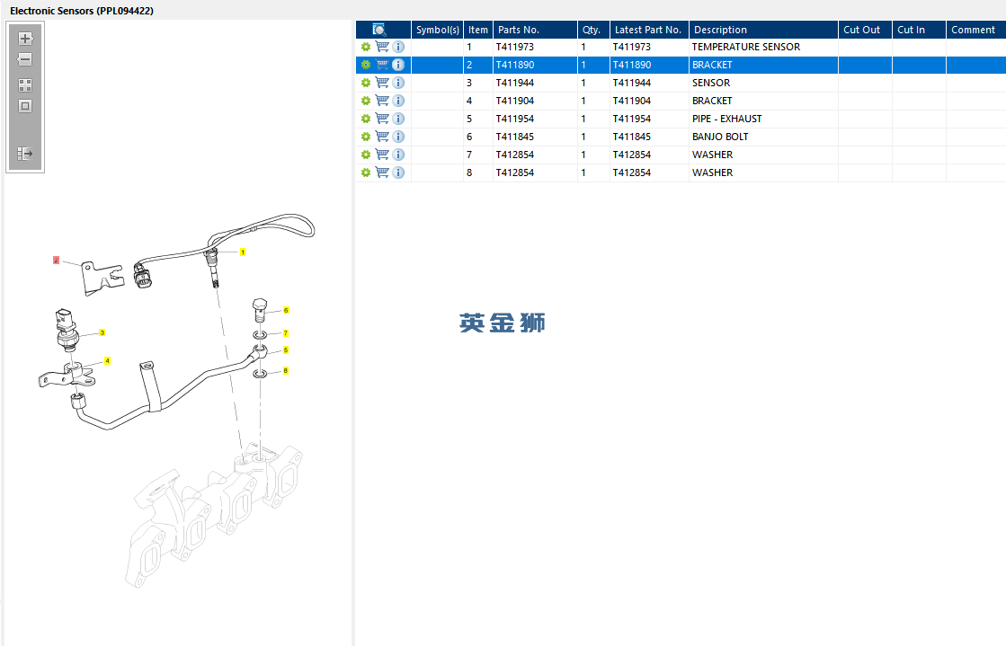Screen dimensions: 1006x646
Task: Click gear icon for SENSOR T411944 row
Action: [366, 83]
